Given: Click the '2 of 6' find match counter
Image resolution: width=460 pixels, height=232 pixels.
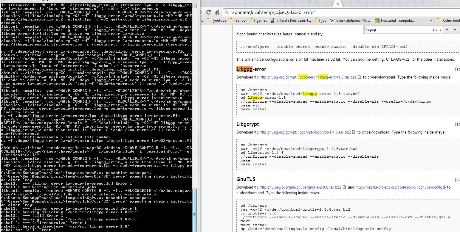Looking at the screenshot, I should coord(437,29).
